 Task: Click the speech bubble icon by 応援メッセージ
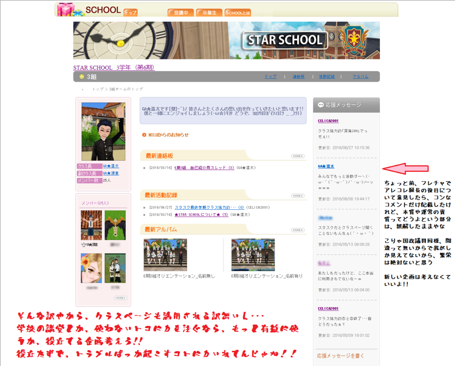(320, 105)
